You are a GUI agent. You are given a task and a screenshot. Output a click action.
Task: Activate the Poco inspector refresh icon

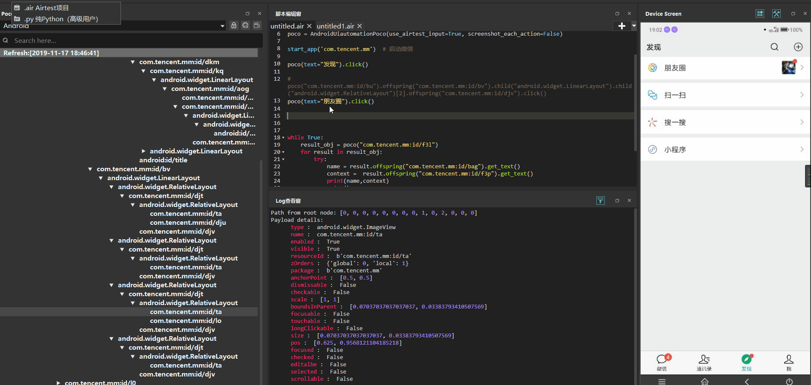245,25
